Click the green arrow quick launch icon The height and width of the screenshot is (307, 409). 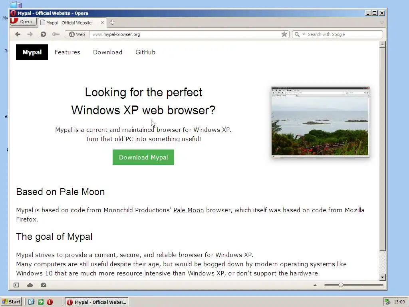[41, 302]
